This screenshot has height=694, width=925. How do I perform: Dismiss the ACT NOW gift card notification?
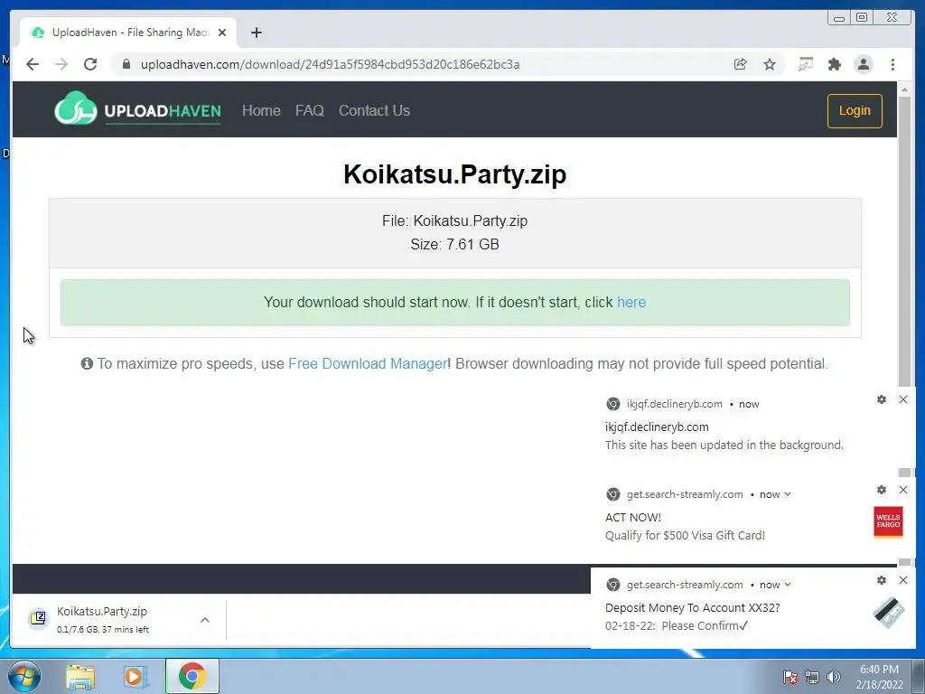[903, 490]
